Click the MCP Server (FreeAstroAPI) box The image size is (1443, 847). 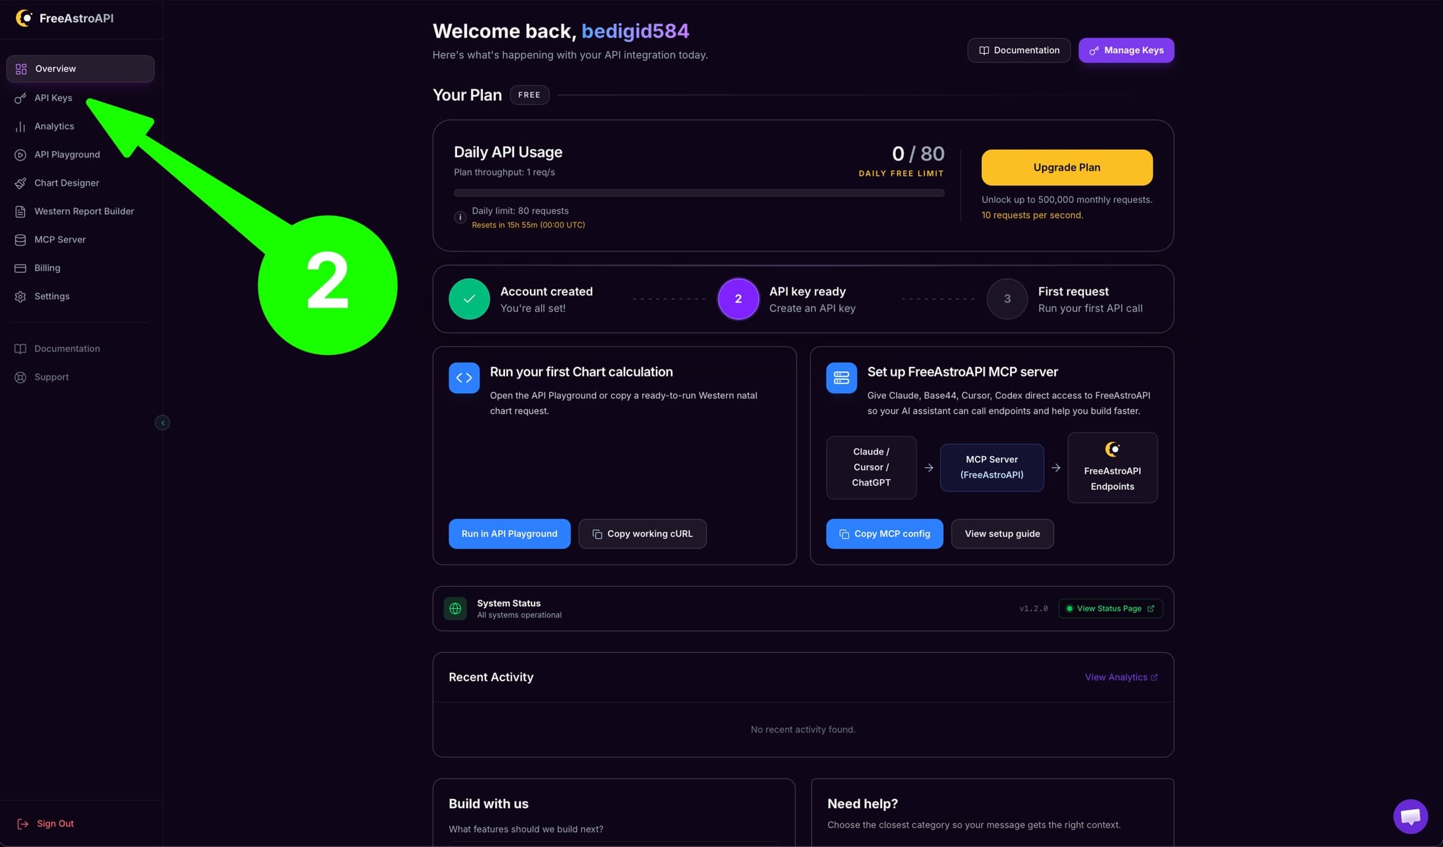pos(992,468)
